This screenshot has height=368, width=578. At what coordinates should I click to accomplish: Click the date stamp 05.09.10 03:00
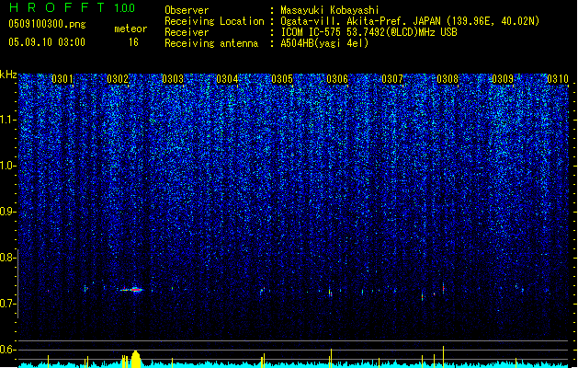47,42
